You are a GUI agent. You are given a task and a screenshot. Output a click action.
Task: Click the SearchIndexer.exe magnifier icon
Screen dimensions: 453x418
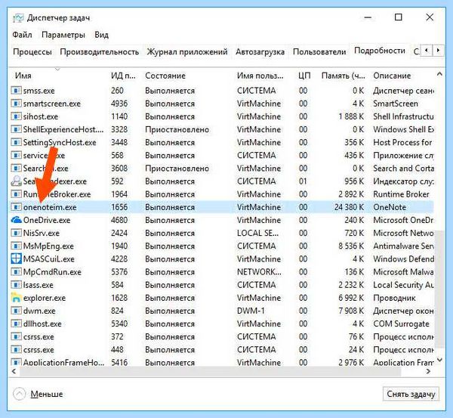click(x=16, y=181)
